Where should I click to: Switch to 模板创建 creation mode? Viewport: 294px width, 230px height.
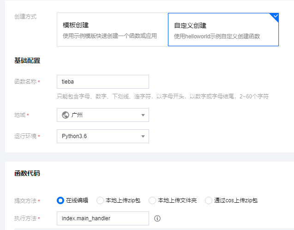click(x=112, y=30)
